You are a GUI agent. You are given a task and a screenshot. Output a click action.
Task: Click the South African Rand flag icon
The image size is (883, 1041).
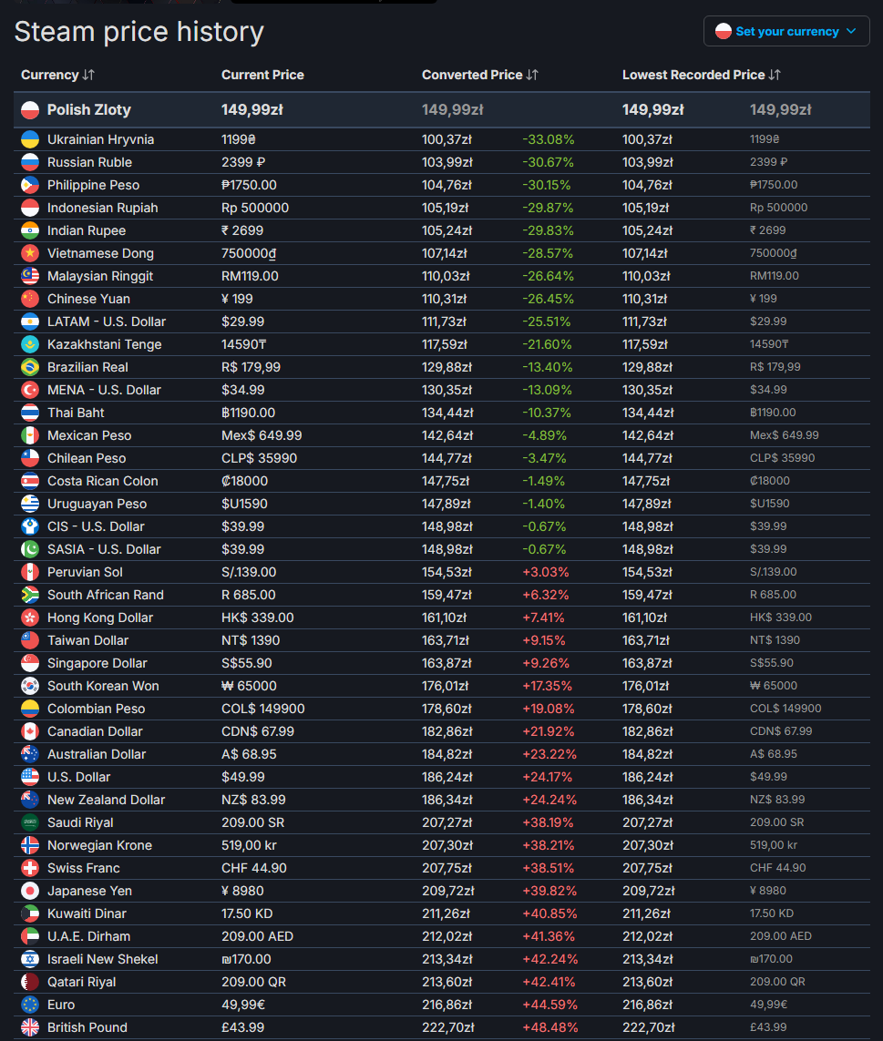click(30, 595)
